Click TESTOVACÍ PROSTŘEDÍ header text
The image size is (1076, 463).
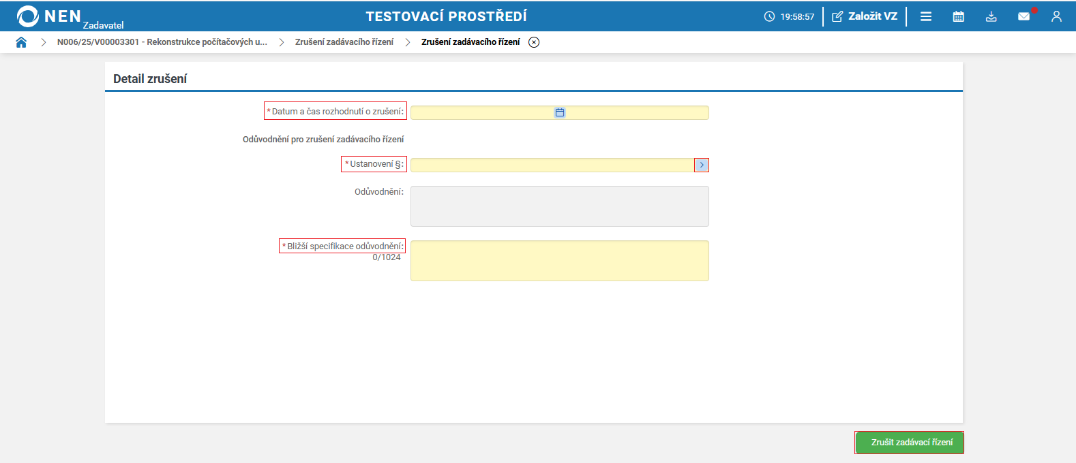coord(447,16)
